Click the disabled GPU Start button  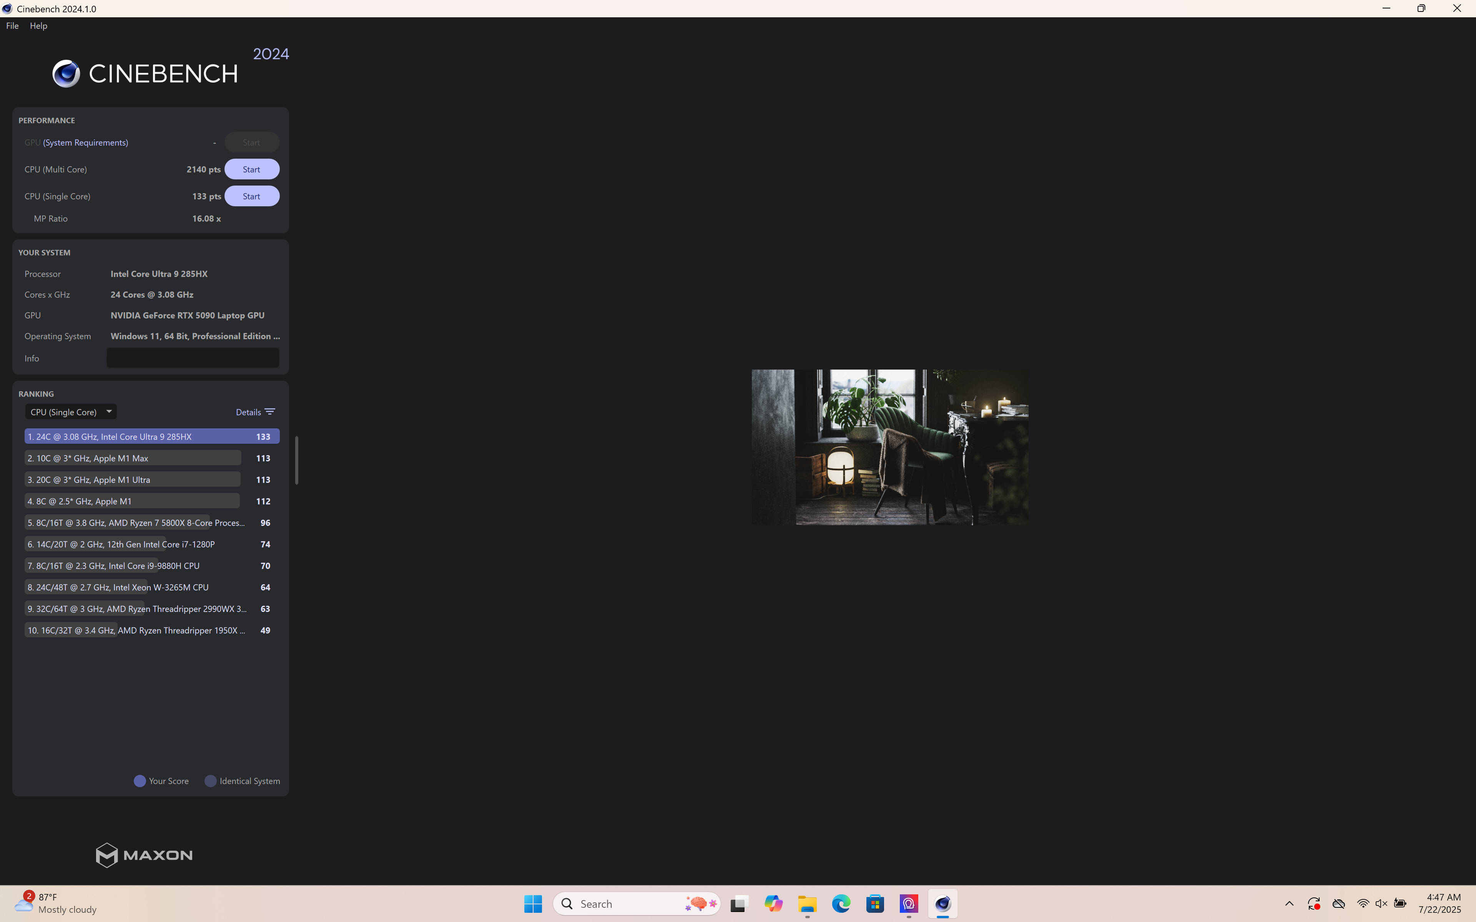tap(252, 143)
